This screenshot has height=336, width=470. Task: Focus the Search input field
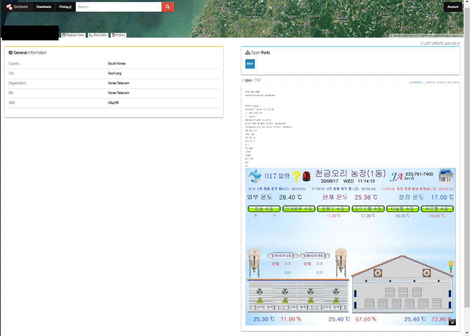click(x=119, y=7)
